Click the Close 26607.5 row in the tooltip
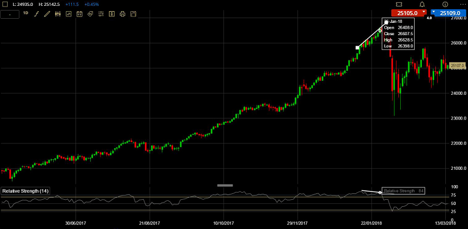This screenshot has height=229, width=468. [x=398, y=34]
